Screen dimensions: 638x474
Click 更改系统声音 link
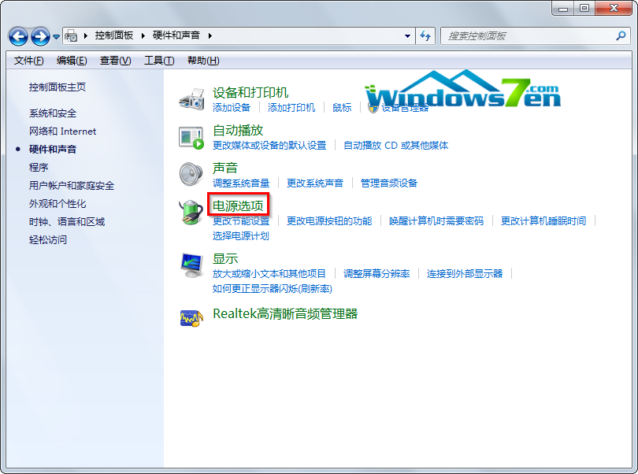point(315,183)
